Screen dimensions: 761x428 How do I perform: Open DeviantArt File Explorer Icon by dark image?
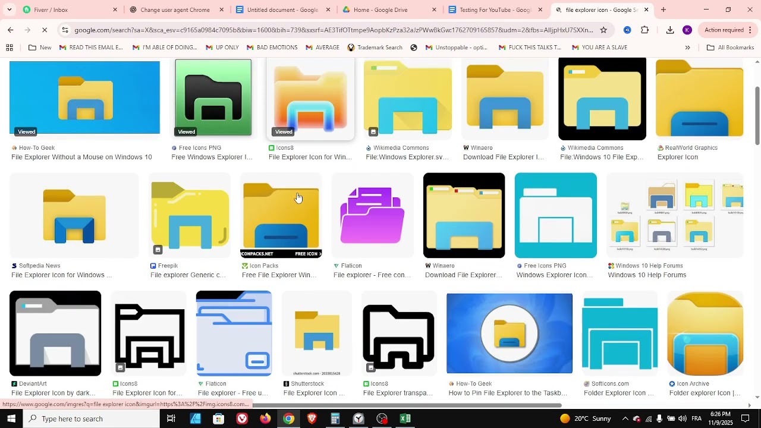pyautogui.click(x=55, y=333)
